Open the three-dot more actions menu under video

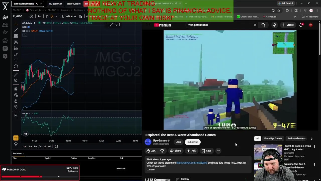(218, 151)
